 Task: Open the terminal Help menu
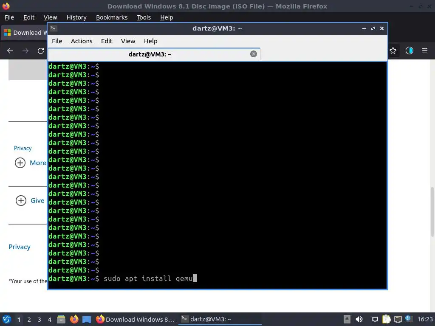point(151,41)
